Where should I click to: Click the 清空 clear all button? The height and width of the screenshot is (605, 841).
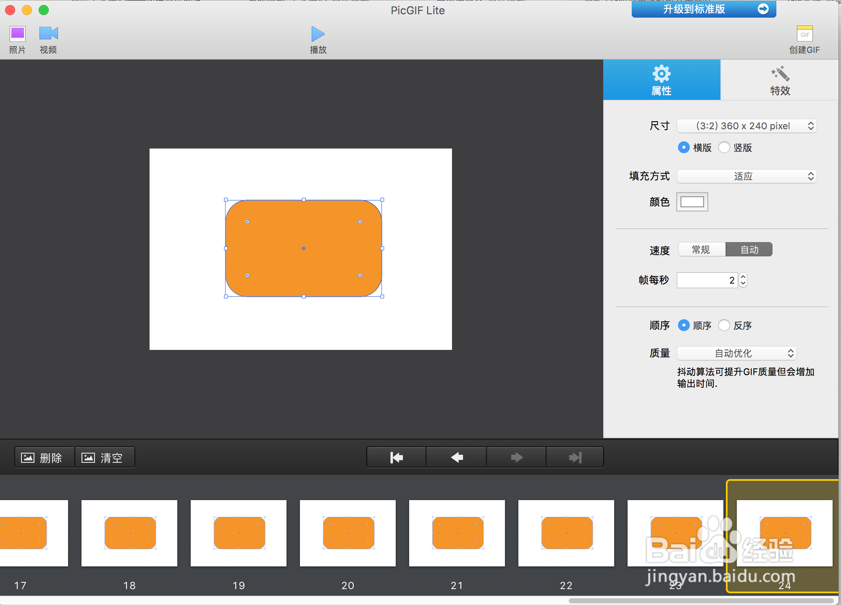[x=105, y=457]
